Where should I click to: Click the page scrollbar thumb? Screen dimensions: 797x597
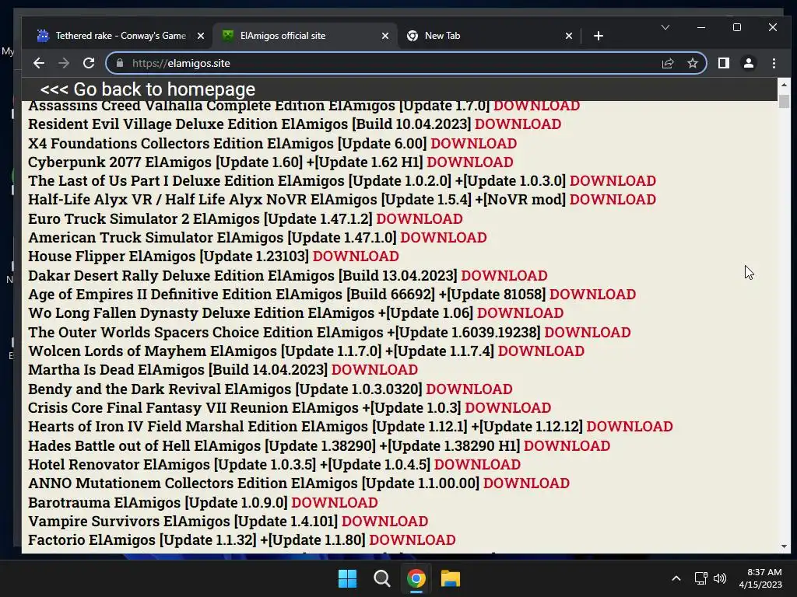tap(784, 100)
